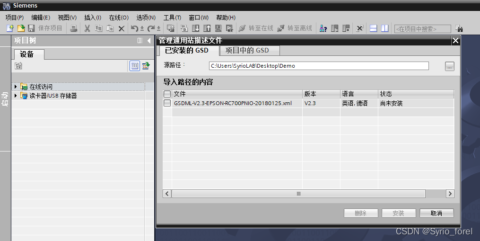Screen dimensions: 480x241
Task: Click the start simulation monitor icon
Action: click(218, 28)
